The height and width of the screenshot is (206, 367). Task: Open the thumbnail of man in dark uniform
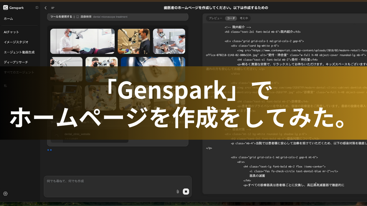point(134,42)
